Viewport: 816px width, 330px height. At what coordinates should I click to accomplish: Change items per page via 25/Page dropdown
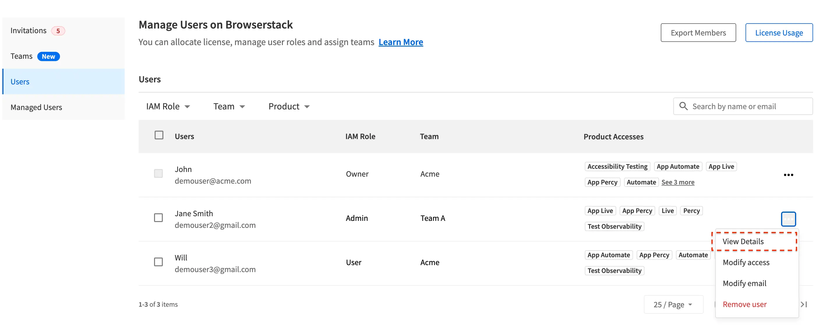coord(674,304)
